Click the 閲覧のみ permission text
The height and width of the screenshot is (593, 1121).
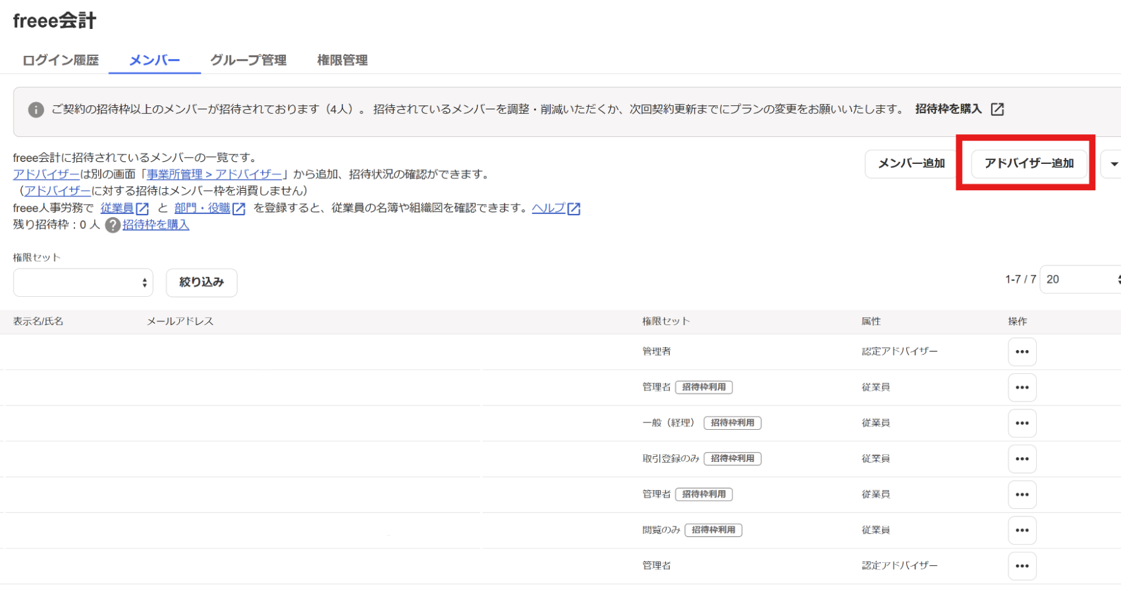[661, 530]
